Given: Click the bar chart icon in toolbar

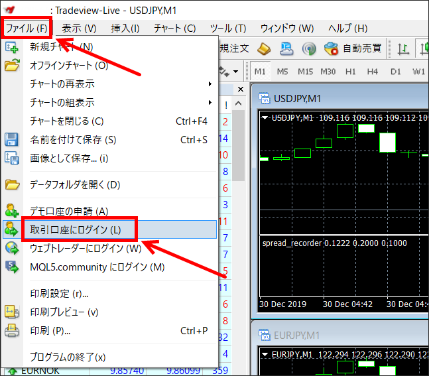Looking at the screenshot, I should click(x=403, y=48).
